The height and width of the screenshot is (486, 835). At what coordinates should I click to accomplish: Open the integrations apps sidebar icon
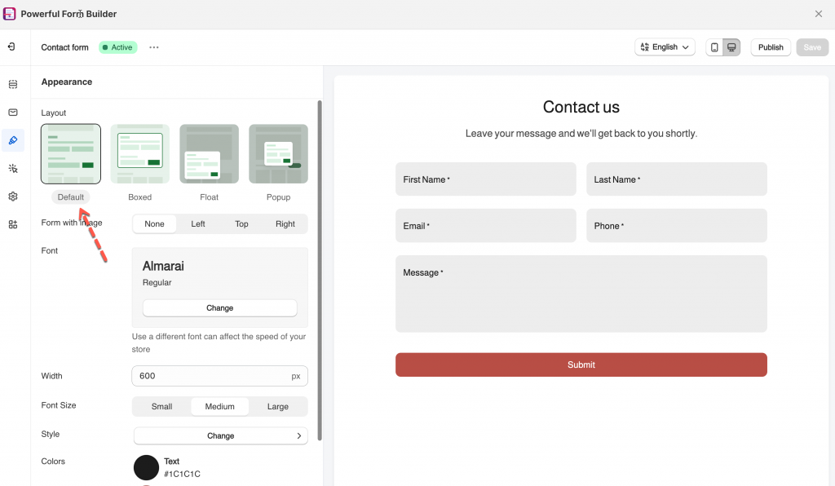pyautogui.click(x=13, y=224)
